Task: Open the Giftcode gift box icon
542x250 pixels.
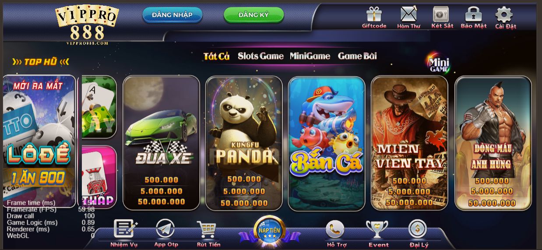Action: 374,14
